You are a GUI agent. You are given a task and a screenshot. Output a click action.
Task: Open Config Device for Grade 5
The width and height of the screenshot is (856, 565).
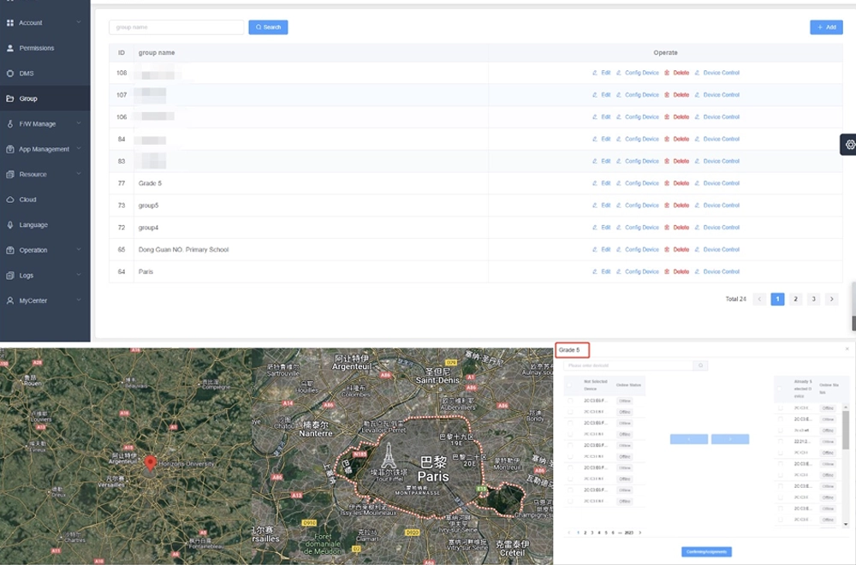click(638, 183)
